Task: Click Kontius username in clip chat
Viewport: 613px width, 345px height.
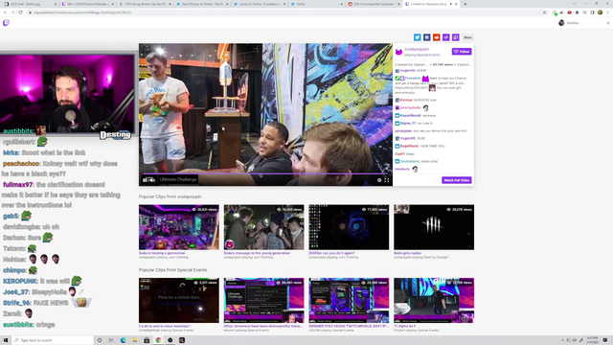Action: click(x=406, y=100)
